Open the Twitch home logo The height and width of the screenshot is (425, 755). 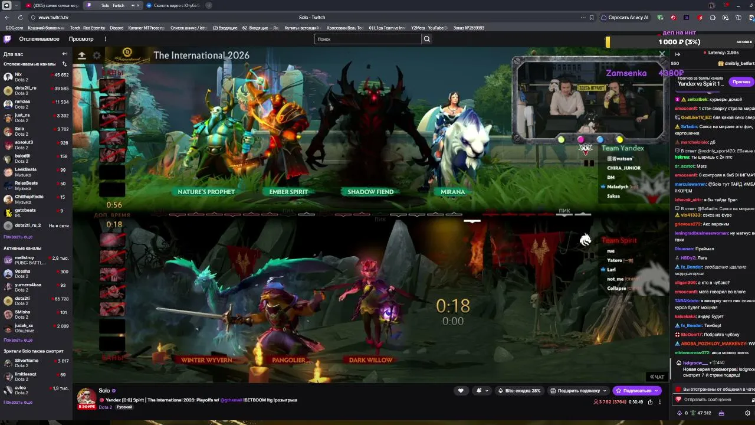coord(7,39)
